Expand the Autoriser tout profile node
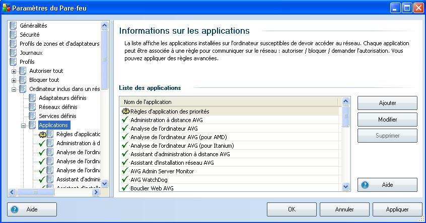 click(14, 71)
